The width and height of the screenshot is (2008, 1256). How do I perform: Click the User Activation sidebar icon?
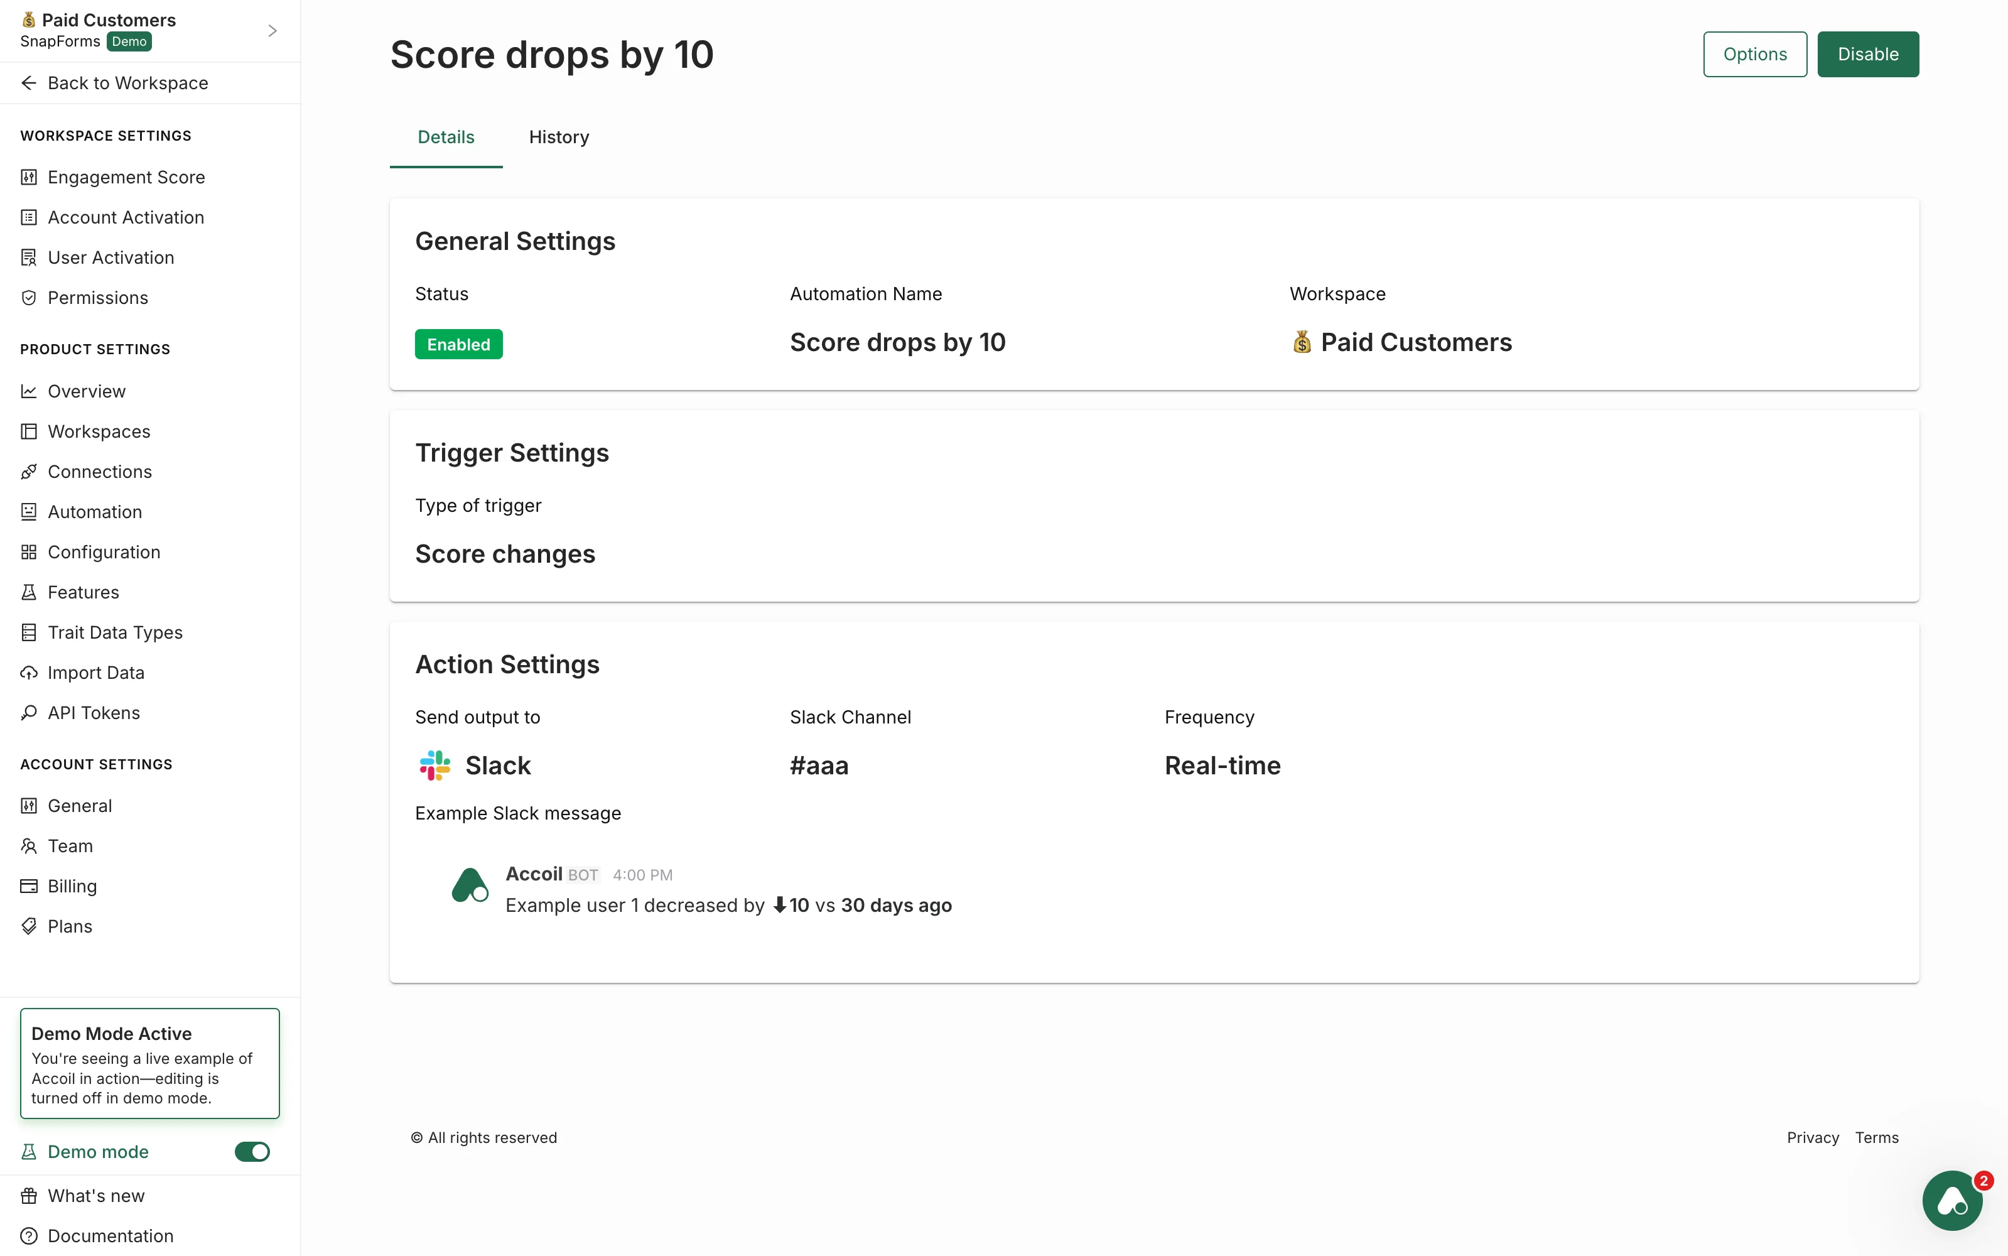click(x=29, y=257)
